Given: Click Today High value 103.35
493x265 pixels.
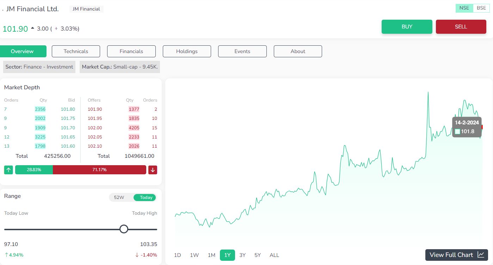Looking at the screenshot, I should pyautogui.click(x=149, y=244).
